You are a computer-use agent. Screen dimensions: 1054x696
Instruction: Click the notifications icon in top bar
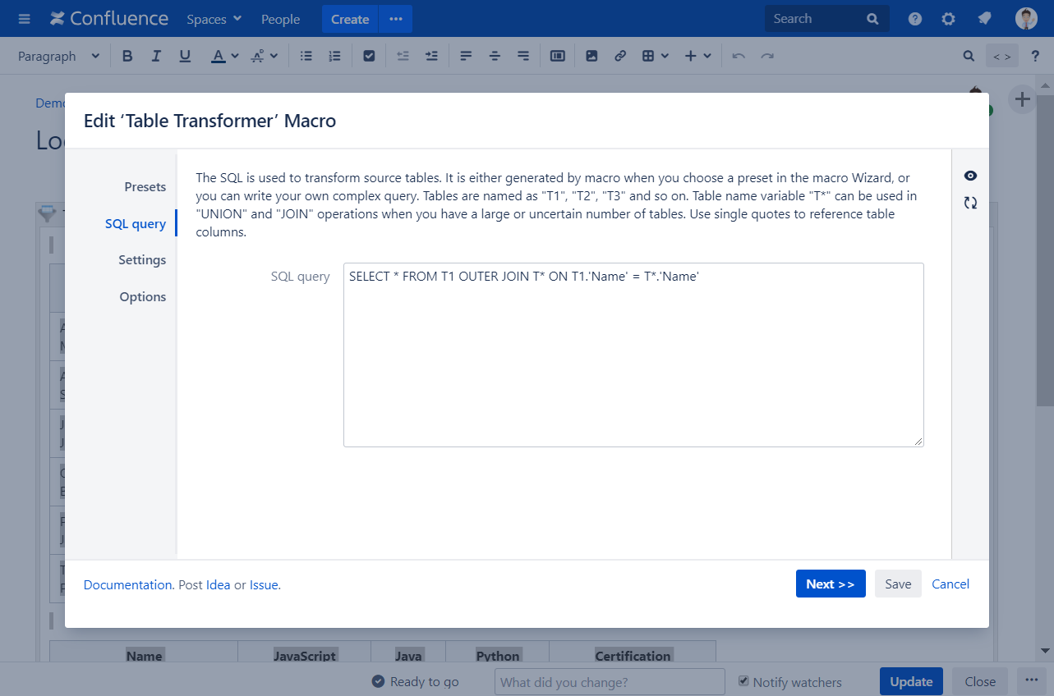[983, 19]
